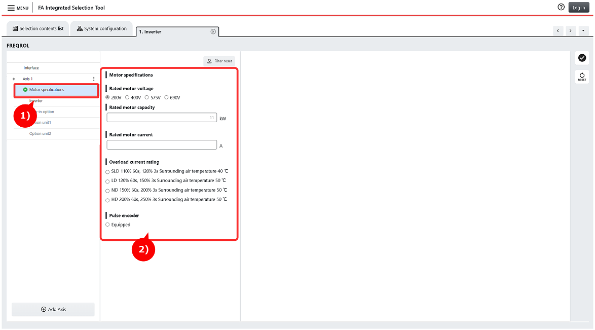
Task: Select Option unit2 in the tree
Action: [40, 134]
